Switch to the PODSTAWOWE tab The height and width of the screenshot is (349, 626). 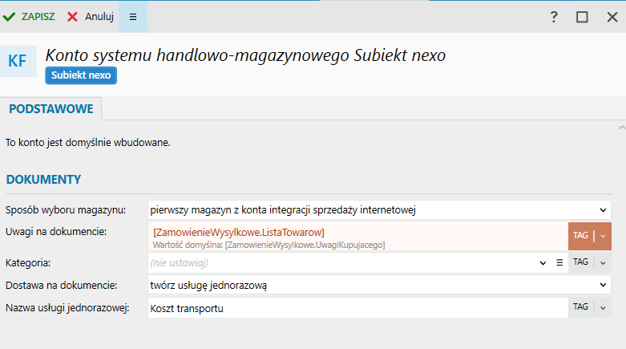click(51, 109)
